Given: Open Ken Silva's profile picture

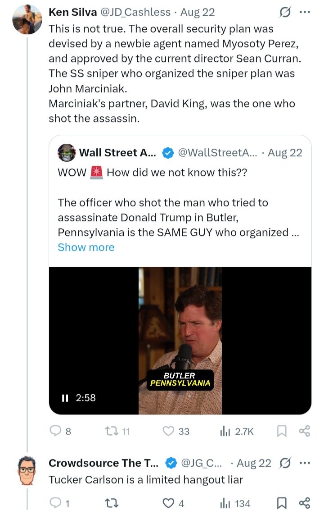Looking at the screenshot, I should 27,20.
